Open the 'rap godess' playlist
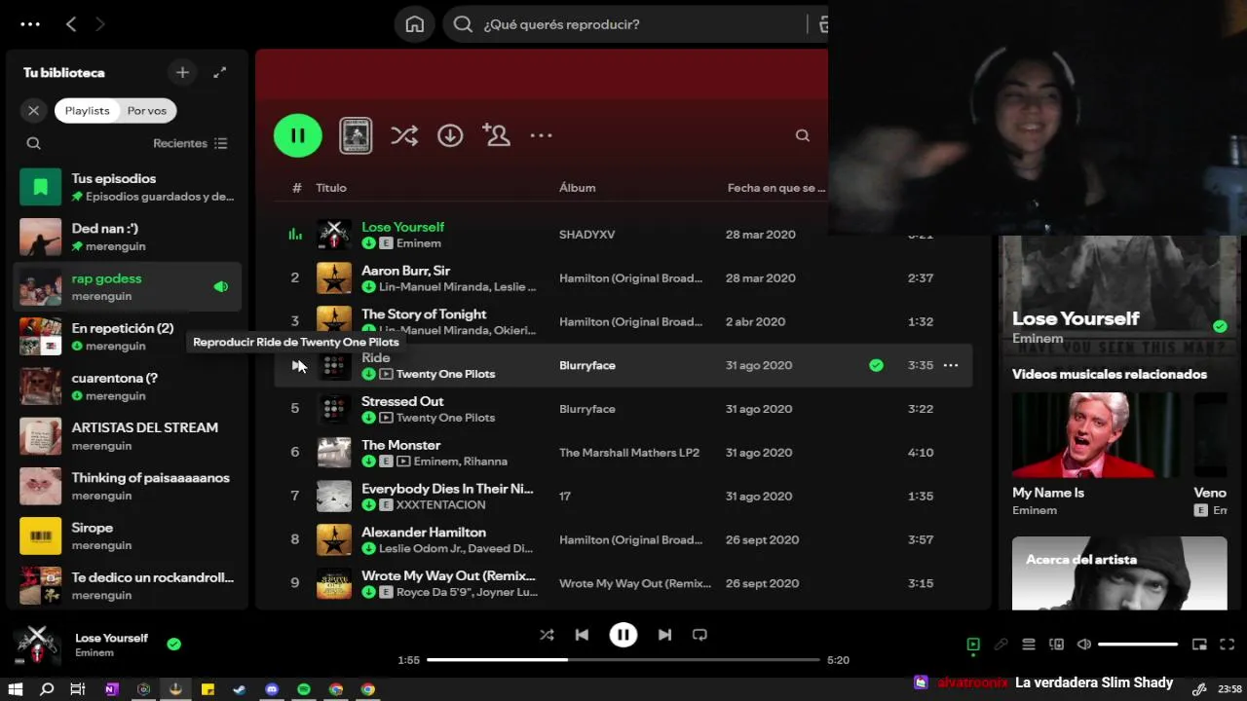 coord(127,286)
